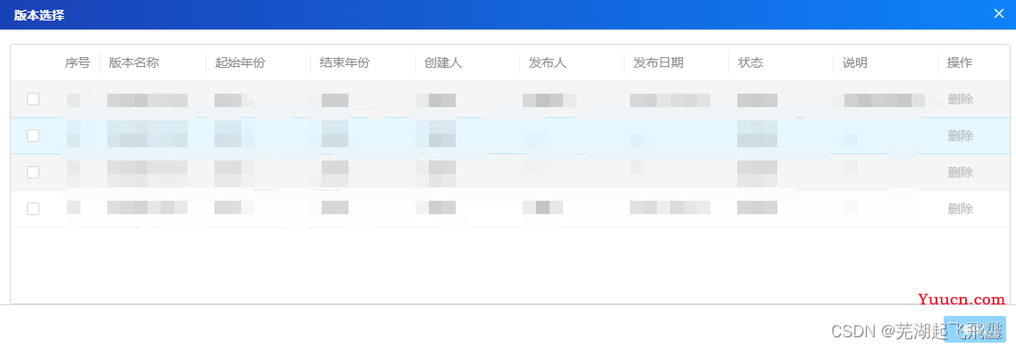
Task: Tick the checkbox in the first table row
Action: (x=33, y=99)
